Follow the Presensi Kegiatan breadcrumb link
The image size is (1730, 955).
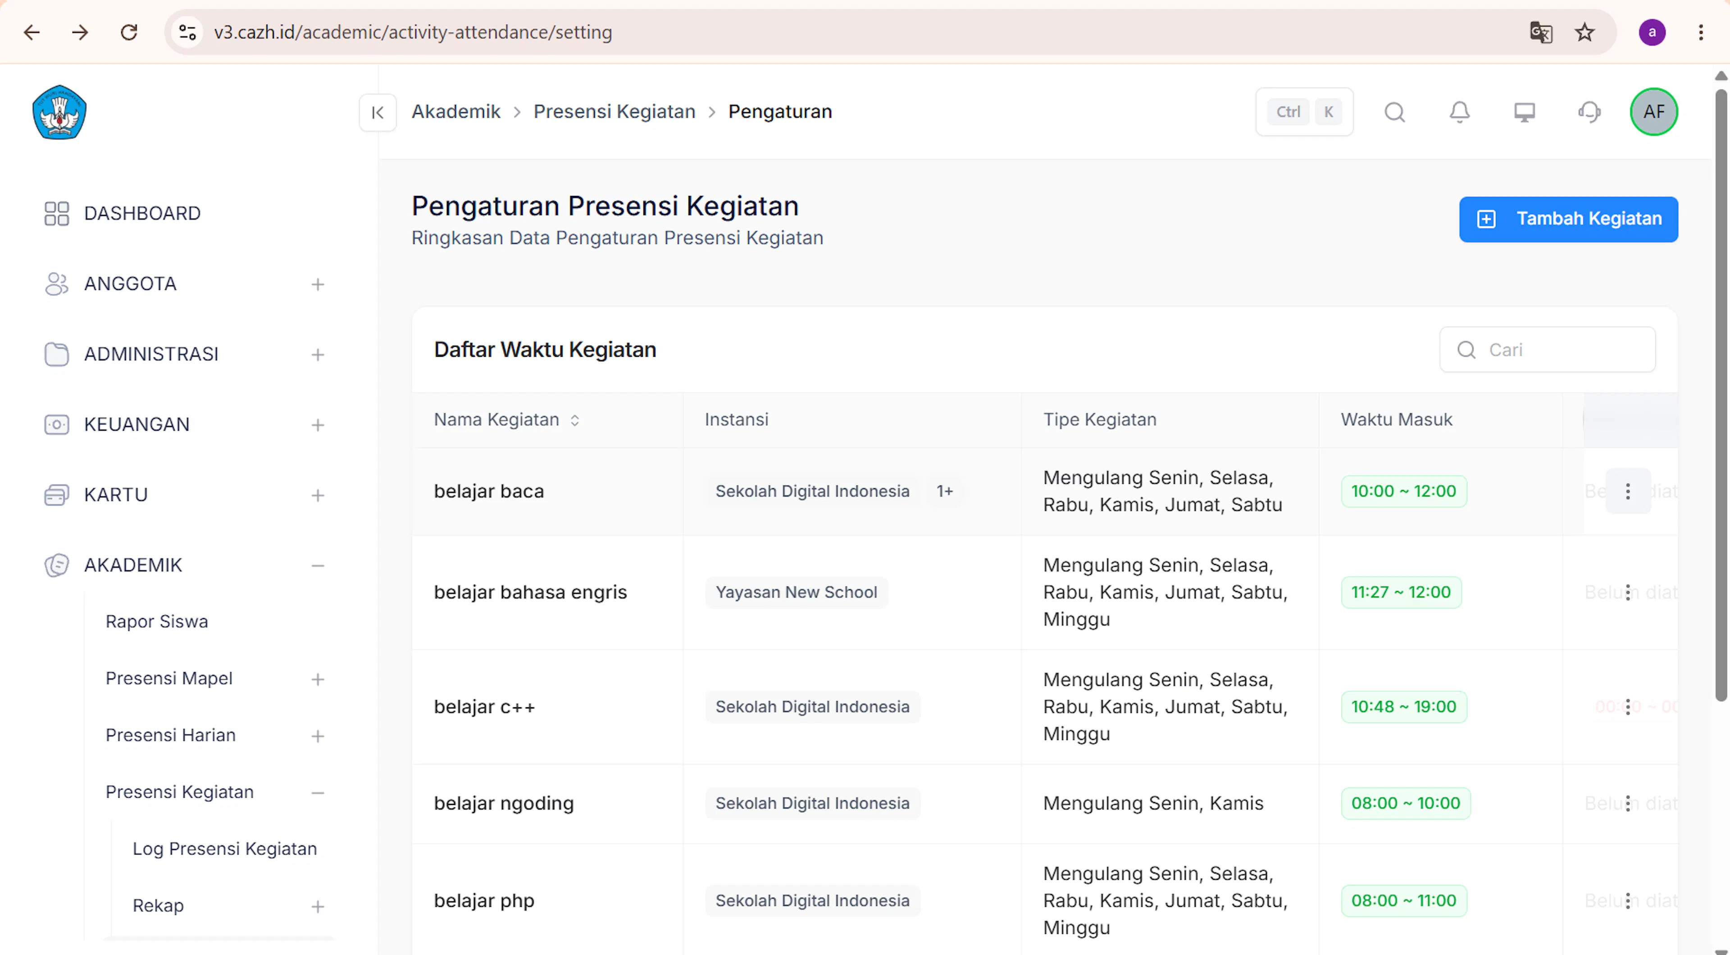(x=614, y=111)
